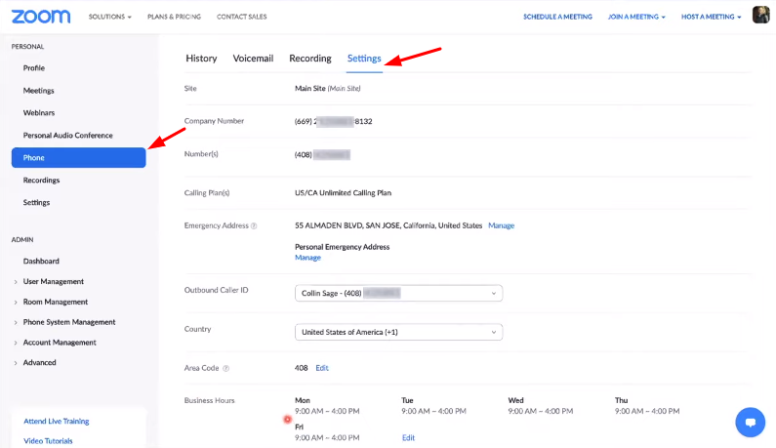Open Personal Audio Conference
The height and width of the screenshot is (448, 776).
(67, 136)
